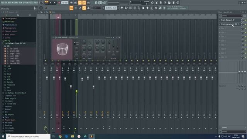Click the stop button in transport
Image resolution: width=247 pixels, height=139 pixels.
point(55,3)
